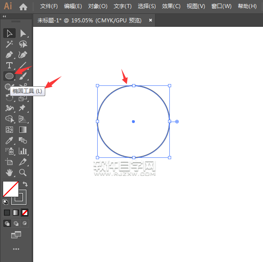Image resolution: width=263 pixels, height=262 pixels.
Task: Toggle Draw Behind mode
Action: 16,224
